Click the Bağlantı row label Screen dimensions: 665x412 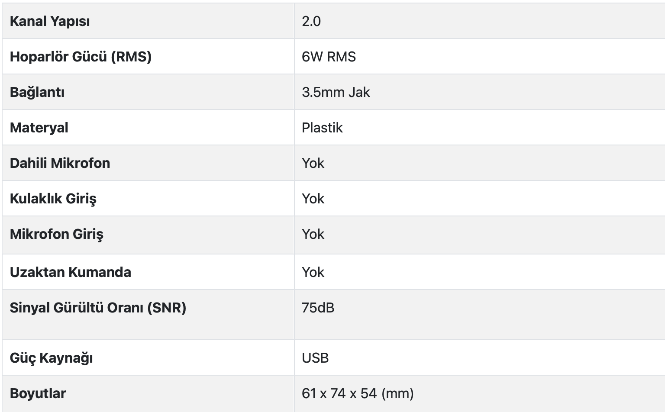tap(37, 92)
